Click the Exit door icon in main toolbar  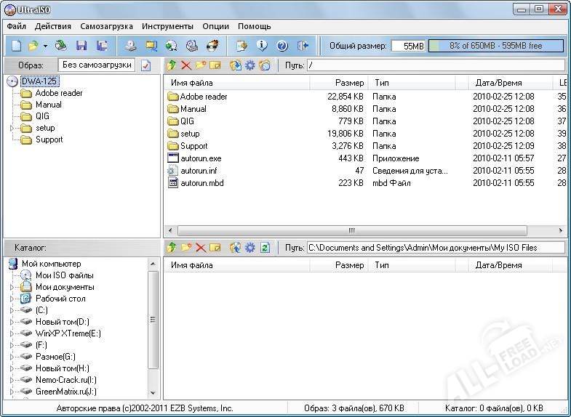pos(303,46)
